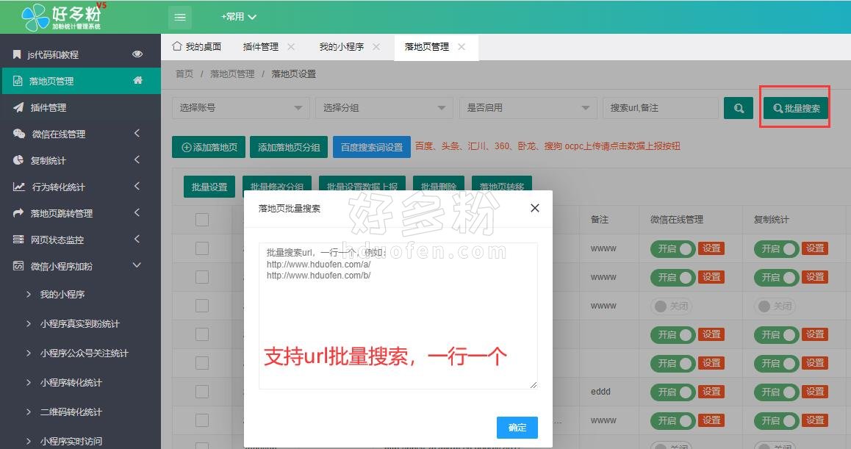Open 小程序转化统计 in the sidebar
Image resolution: width=851 pixels, height=449 pixels.
coord(71,382)
